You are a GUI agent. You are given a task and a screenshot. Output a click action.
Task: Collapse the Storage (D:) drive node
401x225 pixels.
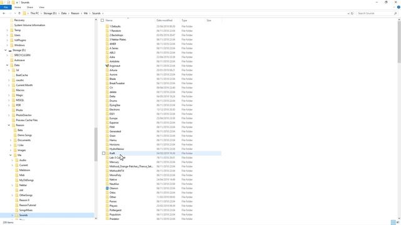6,50
